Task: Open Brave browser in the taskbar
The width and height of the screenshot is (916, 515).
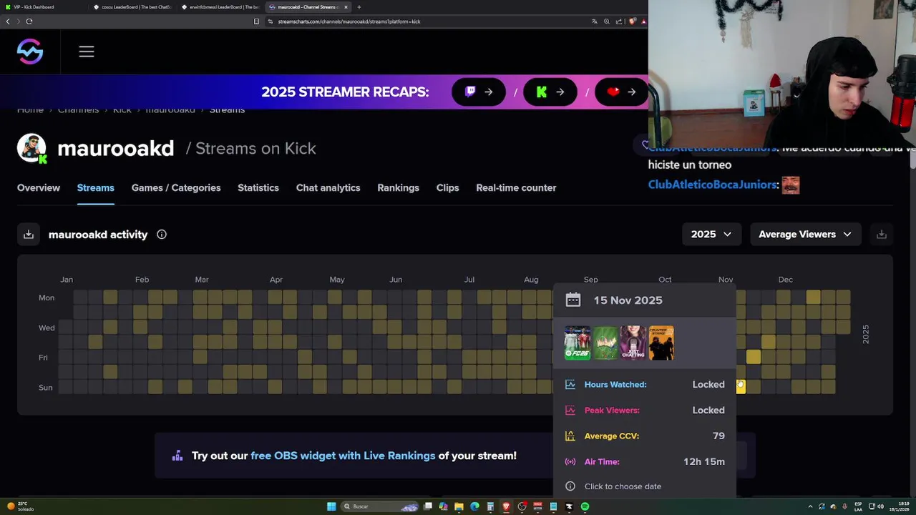Action: click(506, 506)
